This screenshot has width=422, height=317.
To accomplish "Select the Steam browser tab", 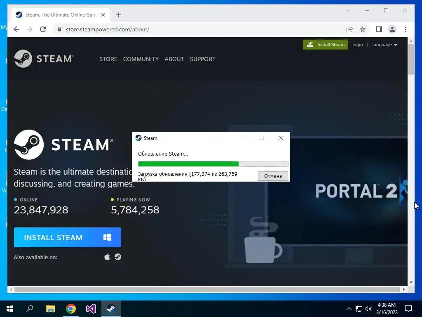I will (61, 15).
